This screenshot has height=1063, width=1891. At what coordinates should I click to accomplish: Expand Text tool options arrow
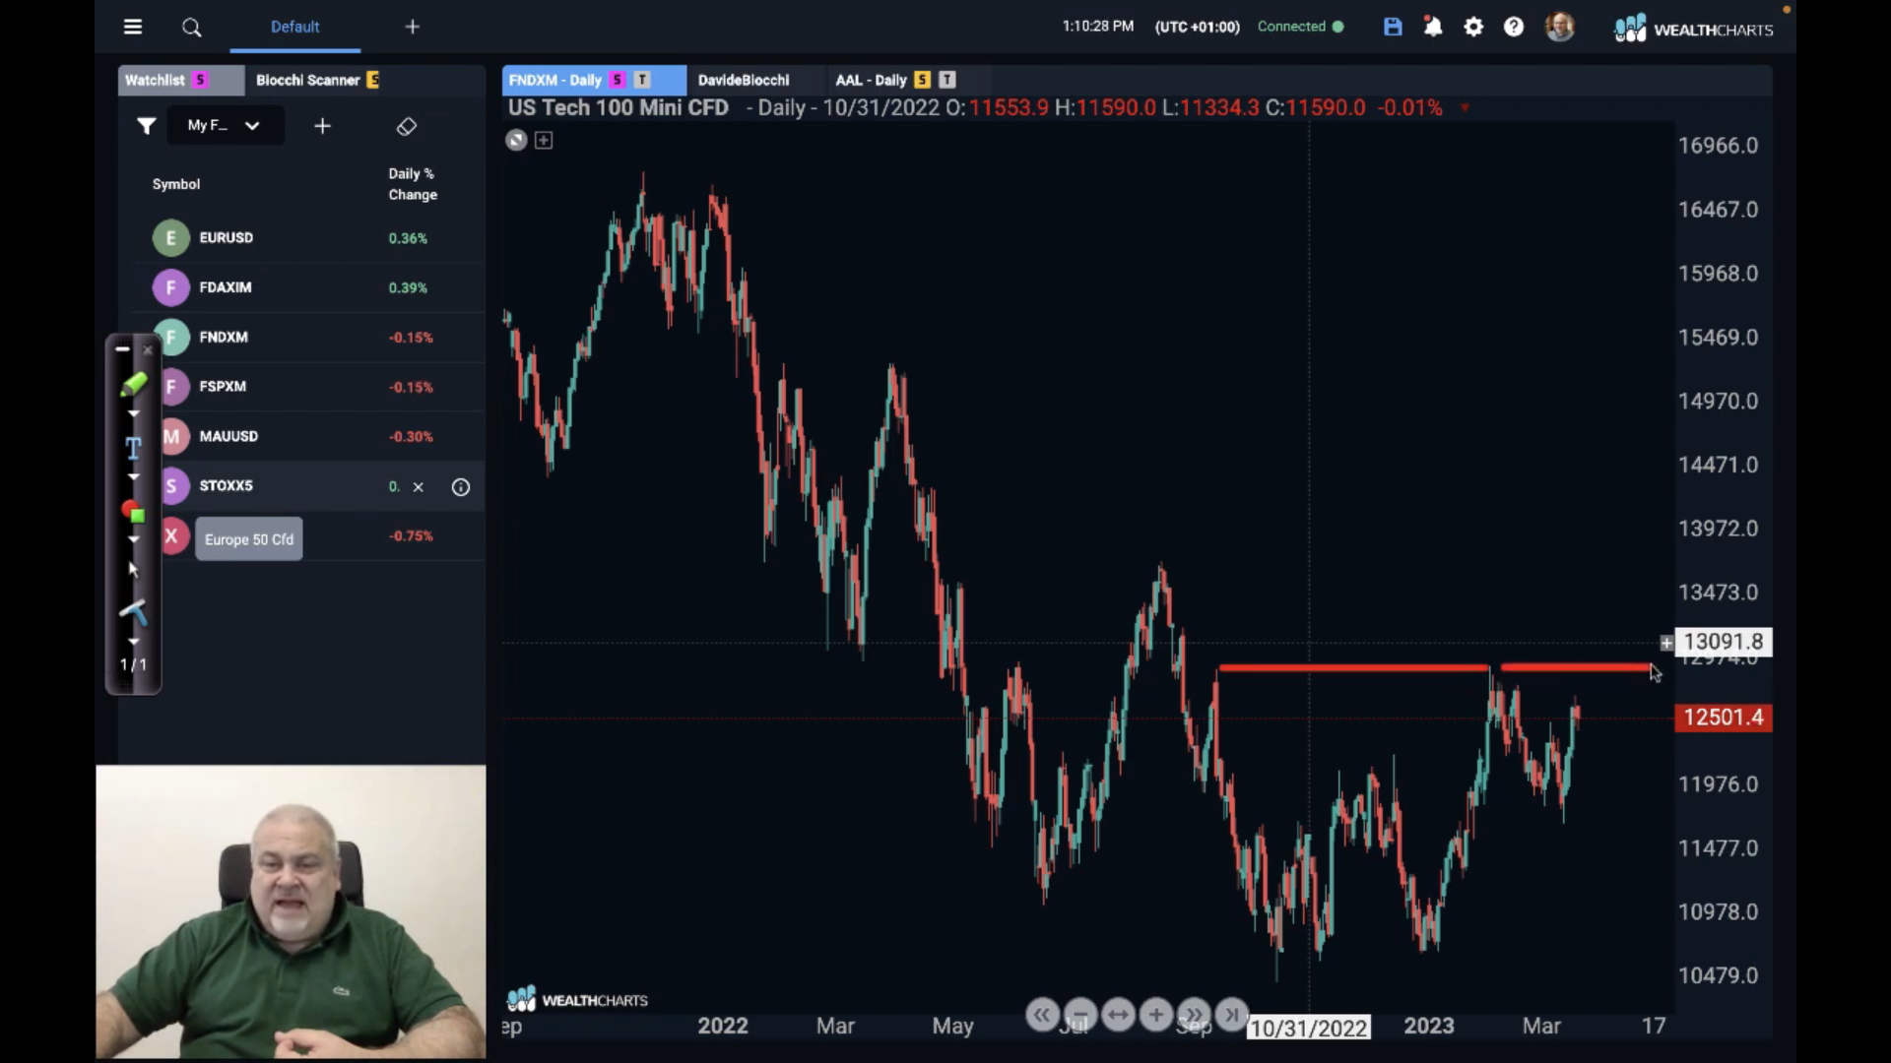[133, 477]
